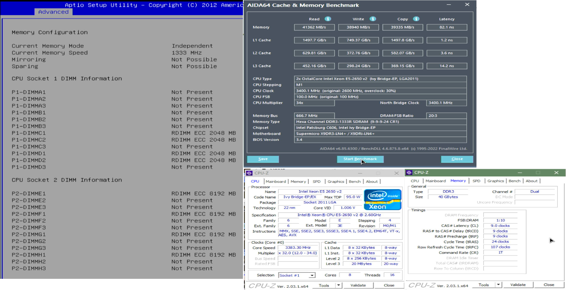Viewport: 566px width, 291px height.
Task: Open Bench tab in CPU-Z Processor window
Action: pos(355,182)
